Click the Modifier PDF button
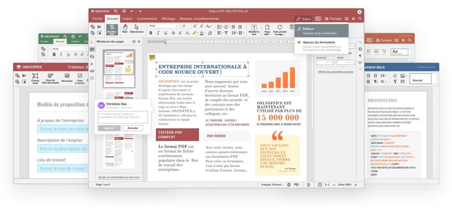The image size is (452, 208). coord(112,30)
